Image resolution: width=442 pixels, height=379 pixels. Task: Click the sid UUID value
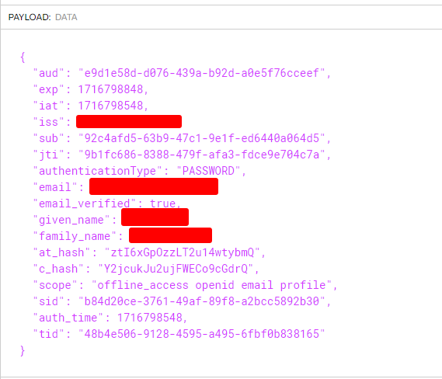click(x=202, y=301)
